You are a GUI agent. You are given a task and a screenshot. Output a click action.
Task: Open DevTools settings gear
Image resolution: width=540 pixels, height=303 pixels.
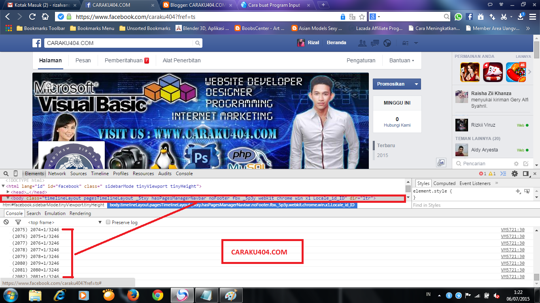(514, 174)
